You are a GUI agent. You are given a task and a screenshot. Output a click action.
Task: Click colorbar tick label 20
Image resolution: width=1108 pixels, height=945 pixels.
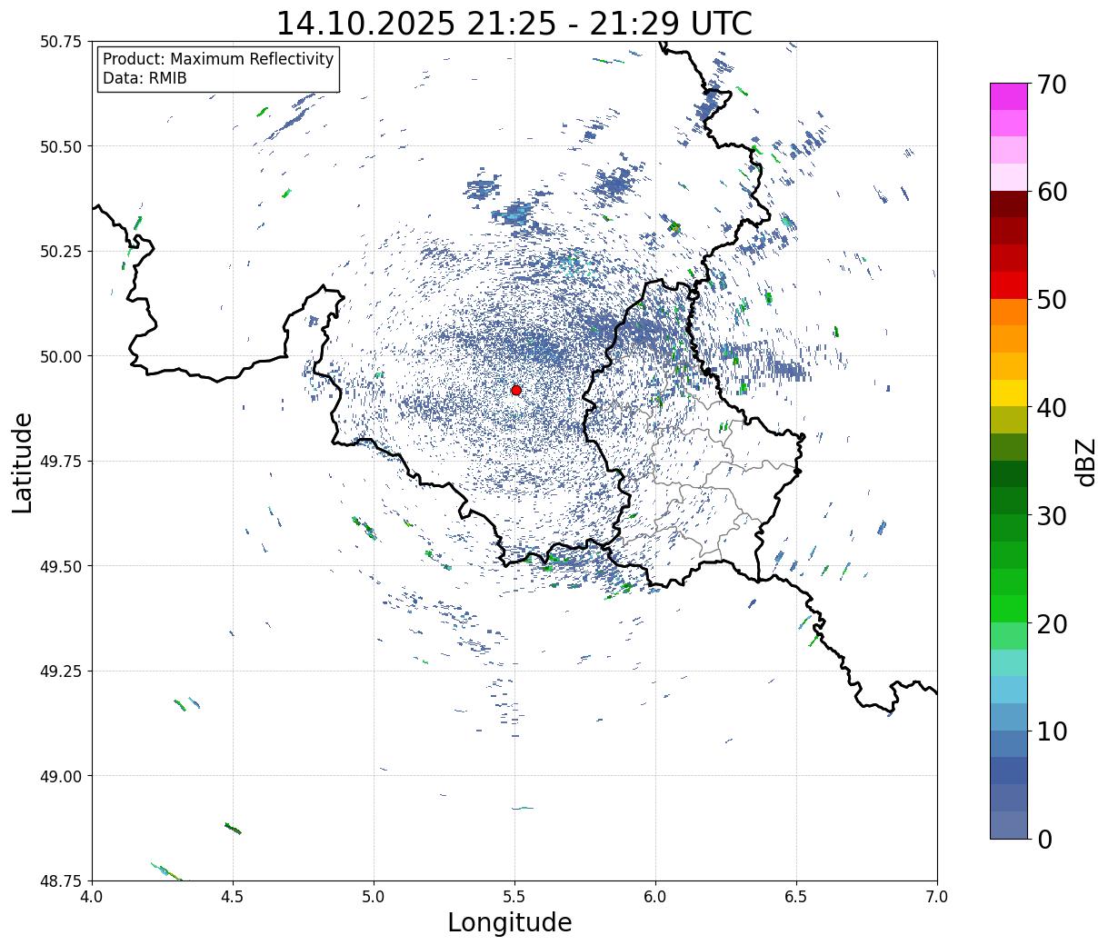[1052, 623]
